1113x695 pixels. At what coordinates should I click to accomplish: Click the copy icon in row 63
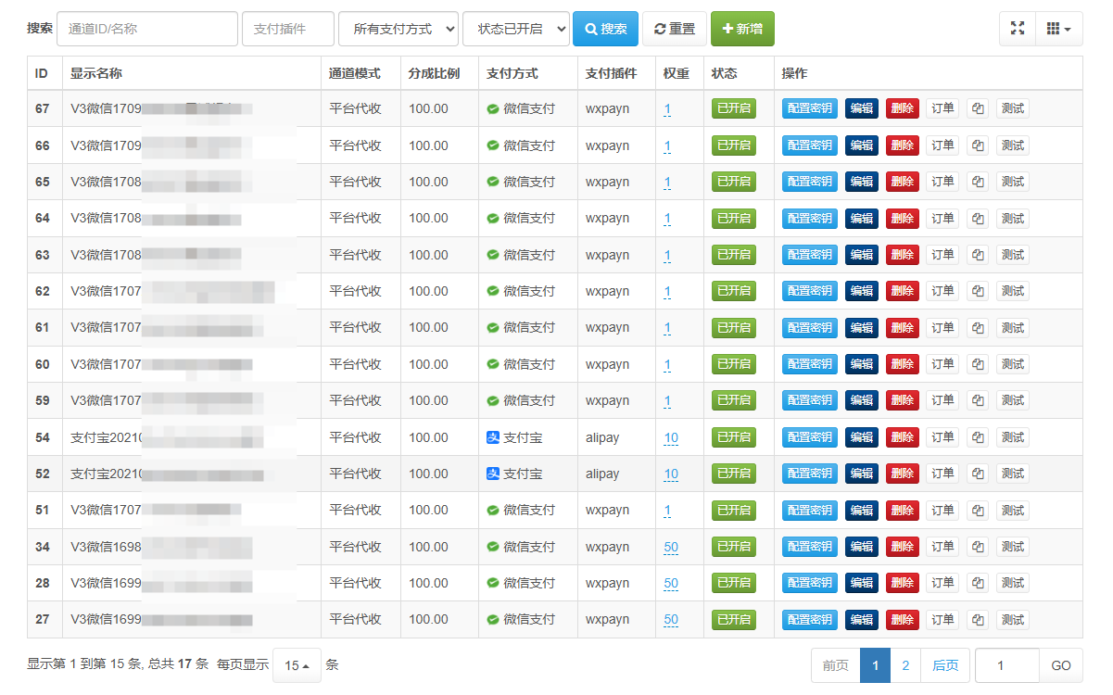tap(978, 255)
